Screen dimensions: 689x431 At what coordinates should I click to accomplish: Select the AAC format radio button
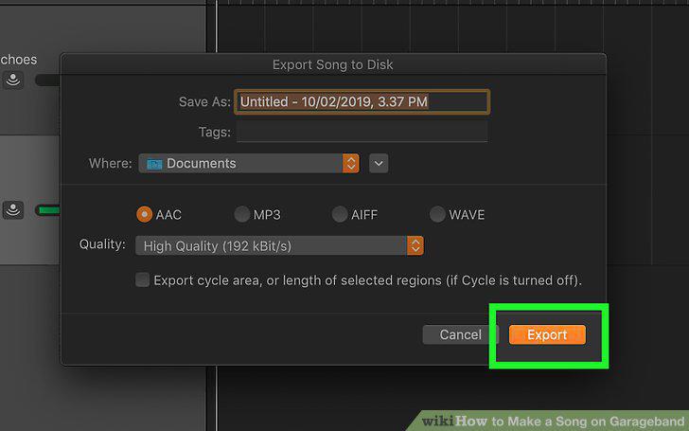(144, 215)
